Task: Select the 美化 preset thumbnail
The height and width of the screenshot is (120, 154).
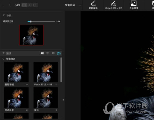Action: pos(46,97)
